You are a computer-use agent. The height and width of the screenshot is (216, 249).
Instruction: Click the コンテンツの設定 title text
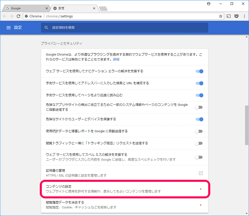[58, 187]
